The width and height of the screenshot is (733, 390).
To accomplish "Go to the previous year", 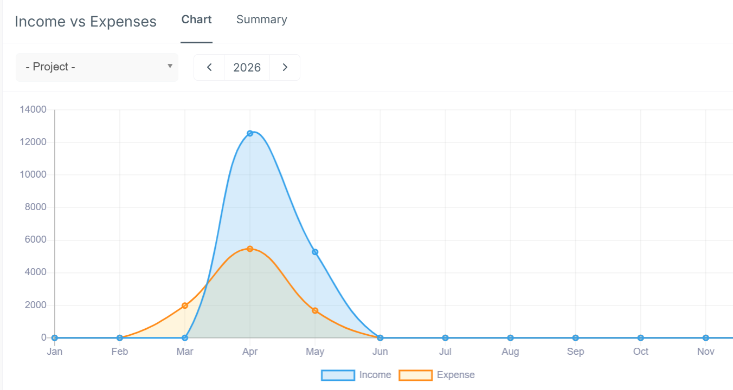I will (209, 68).
